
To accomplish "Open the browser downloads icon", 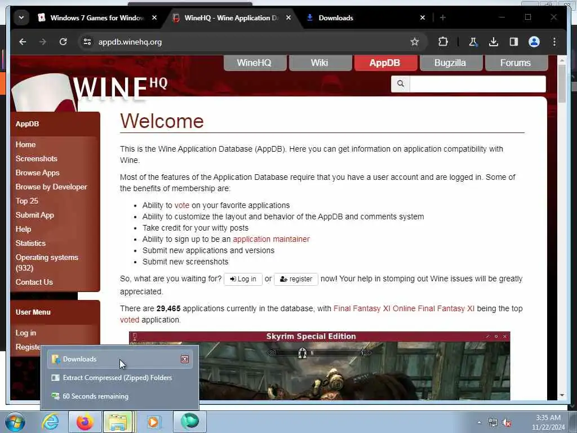I will [x=494, y=42].
